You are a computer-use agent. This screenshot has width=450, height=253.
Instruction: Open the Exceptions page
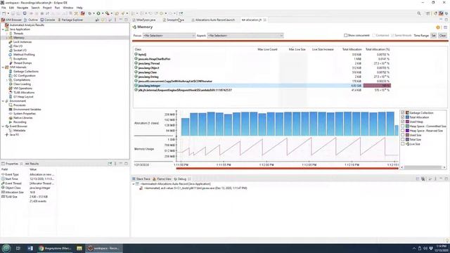20,59
